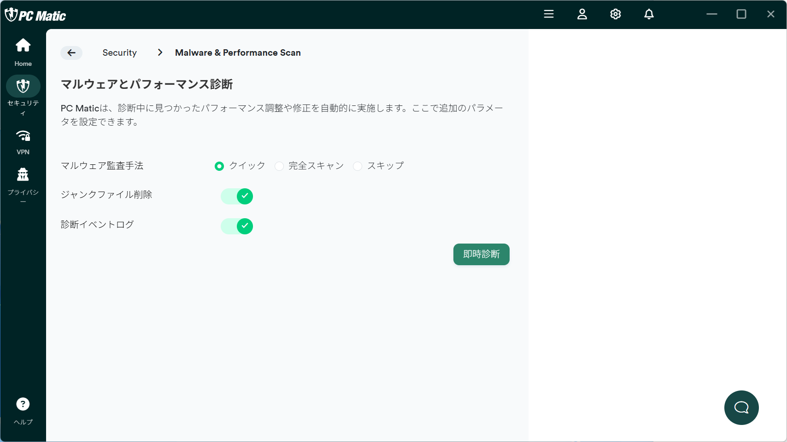Click the マルウェア監査手法 label

tap(102, 166)
